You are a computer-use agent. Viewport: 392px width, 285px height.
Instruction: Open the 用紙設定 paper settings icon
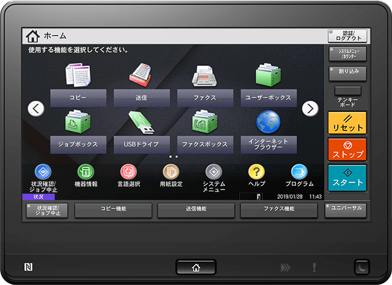[x=171, y=172]
